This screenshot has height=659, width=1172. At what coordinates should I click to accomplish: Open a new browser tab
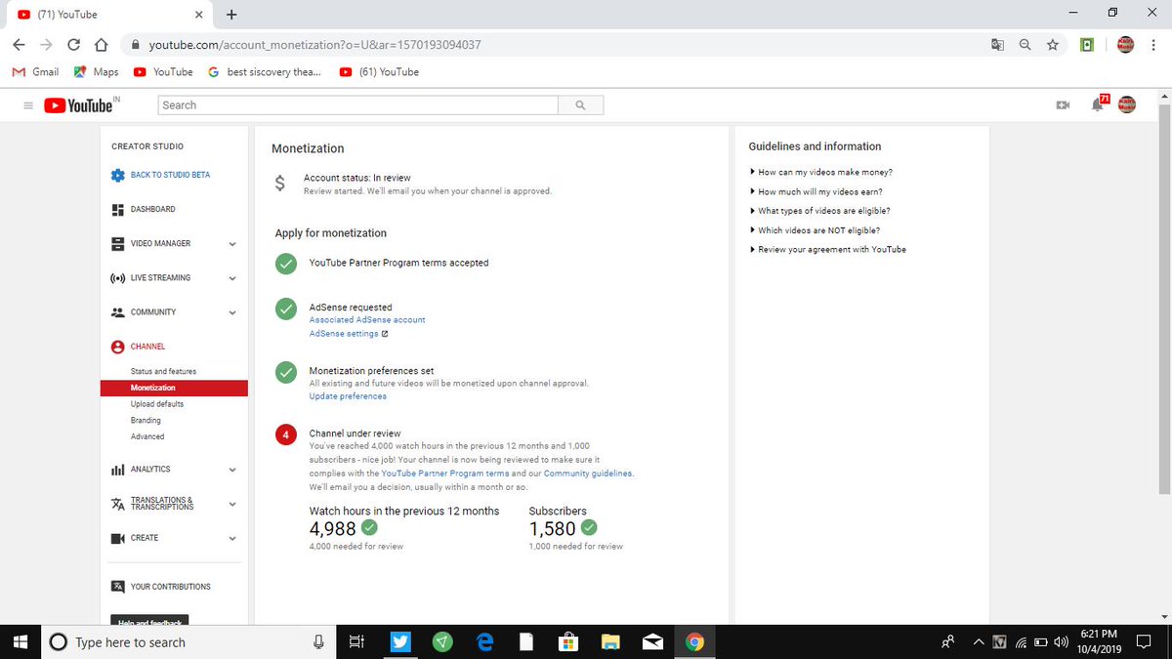coord(231,15)
